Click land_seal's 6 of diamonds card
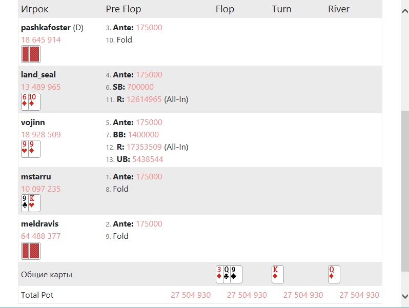 tap(25, 101)
